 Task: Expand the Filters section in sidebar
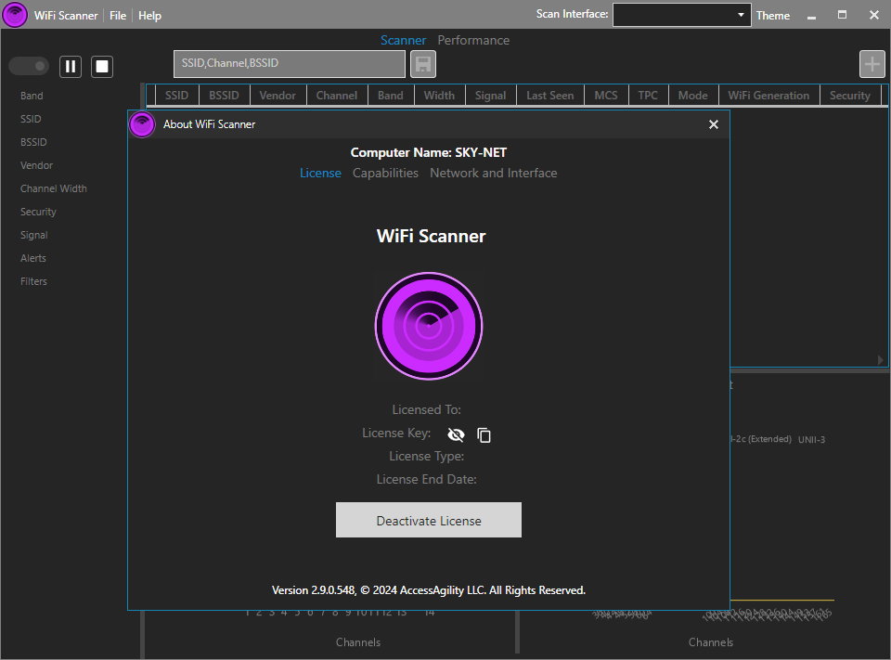coord(33,281)
